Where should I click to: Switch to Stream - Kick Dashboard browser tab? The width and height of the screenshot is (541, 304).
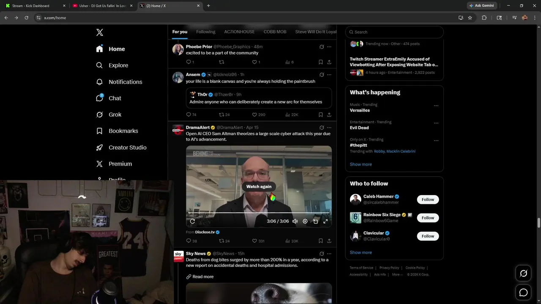click(35, 6)
